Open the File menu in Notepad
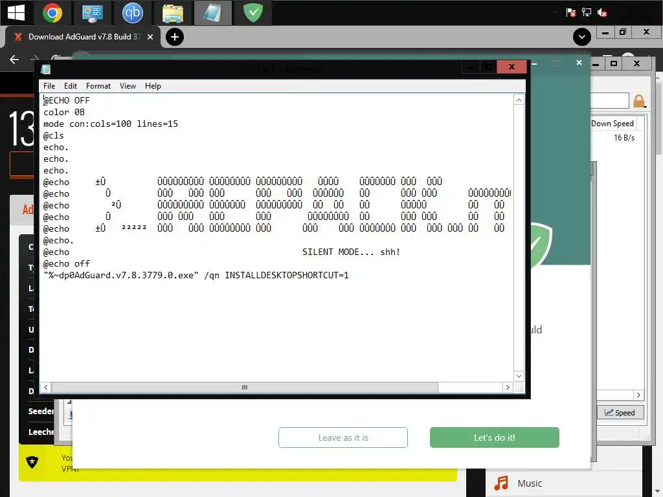The width and height of the screenshot is (663, 497). coord(49,86)
